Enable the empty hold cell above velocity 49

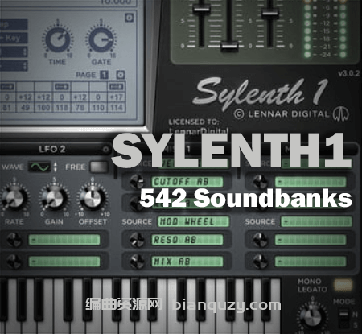click(x=25, y=87)
